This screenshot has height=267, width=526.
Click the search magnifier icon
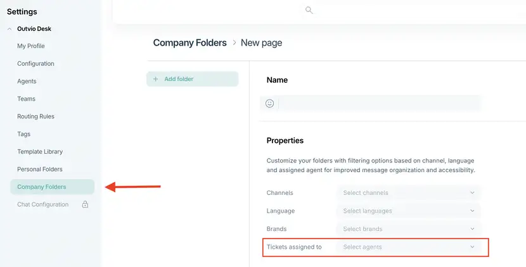(309, 10)
